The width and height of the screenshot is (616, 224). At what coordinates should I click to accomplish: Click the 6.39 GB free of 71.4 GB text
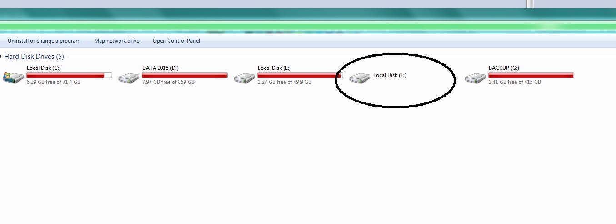[x=54, y=82]
